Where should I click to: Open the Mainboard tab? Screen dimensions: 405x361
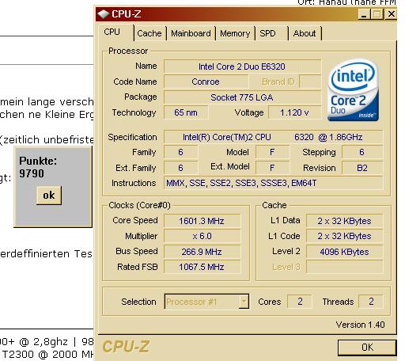191,33
